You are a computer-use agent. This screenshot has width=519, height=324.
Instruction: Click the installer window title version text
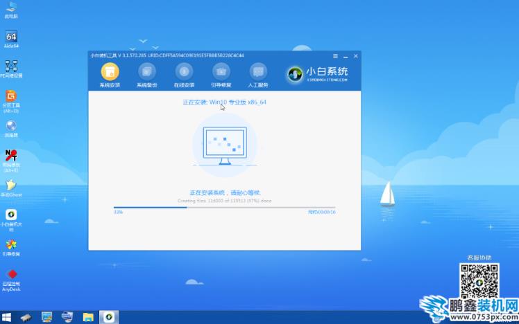[x=167, y=55]
